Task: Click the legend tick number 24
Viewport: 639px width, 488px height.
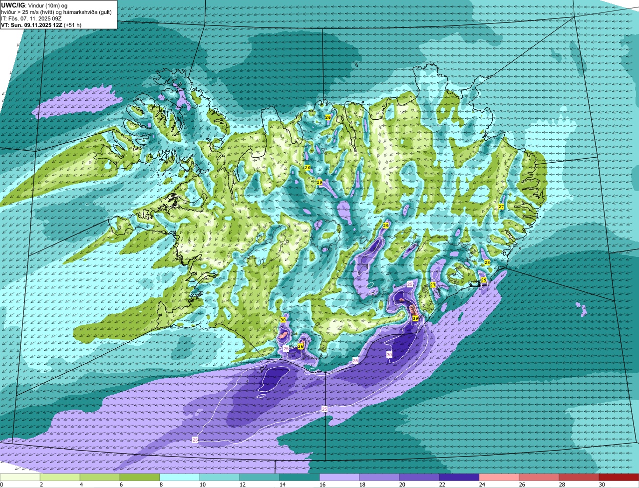Action: point(482,485)
